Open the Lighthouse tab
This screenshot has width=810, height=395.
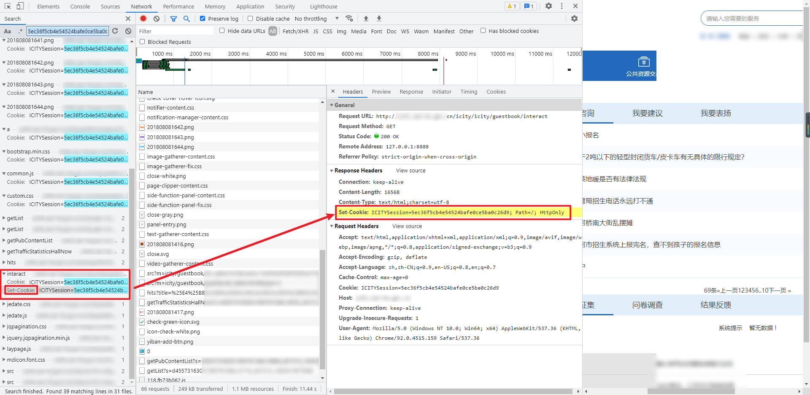pyautogui.click(x=324, y=6)
